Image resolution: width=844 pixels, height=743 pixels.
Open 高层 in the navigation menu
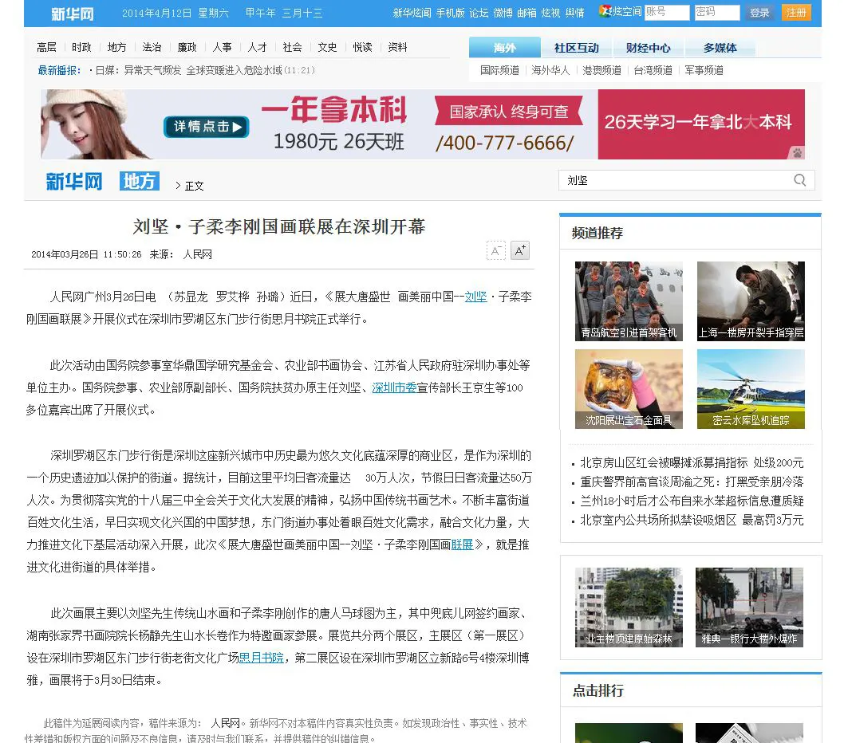coord(46,47)
